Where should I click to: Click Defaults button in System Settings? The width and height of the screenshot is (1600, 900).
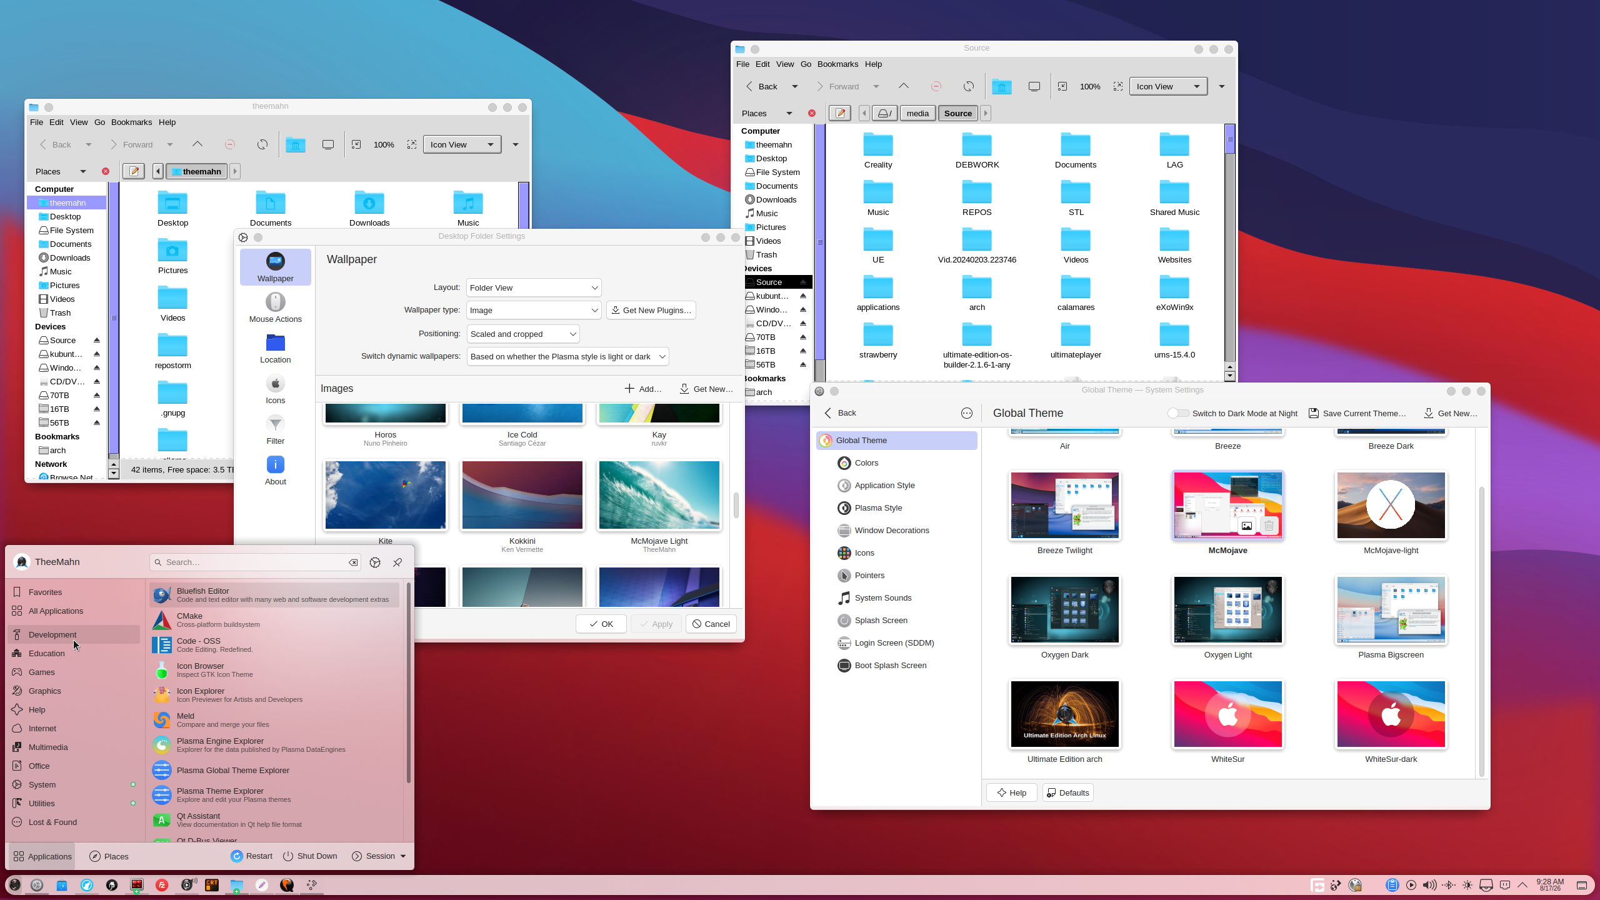tap(1068, 792)
